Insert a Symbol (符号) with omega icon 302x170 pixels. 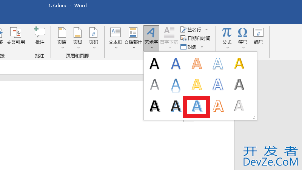point(242,32)
